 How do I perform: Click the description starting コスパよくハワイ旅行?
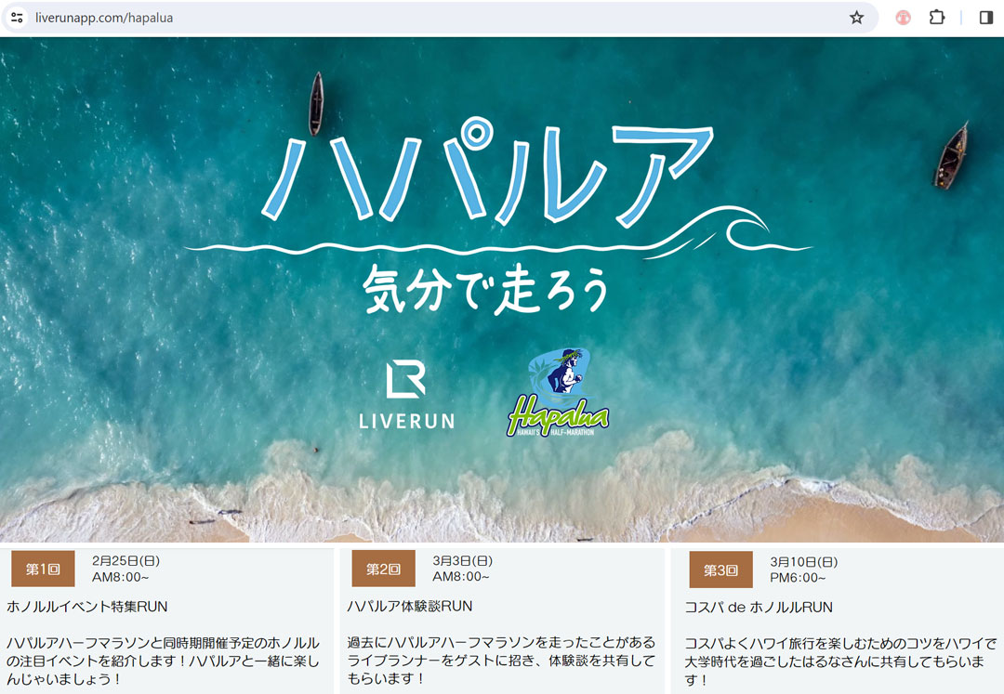pos(840,661)
